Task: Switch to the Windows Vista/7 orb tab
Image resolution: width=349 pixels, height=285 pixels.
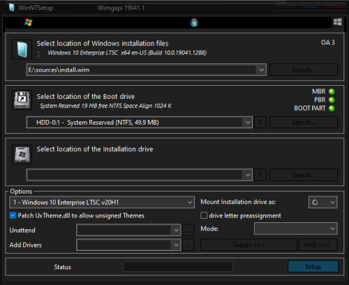Action: pos(194,23)
